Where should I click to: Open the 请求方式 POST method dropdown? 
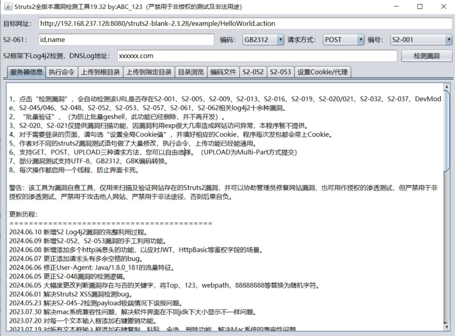coord(344,40)
